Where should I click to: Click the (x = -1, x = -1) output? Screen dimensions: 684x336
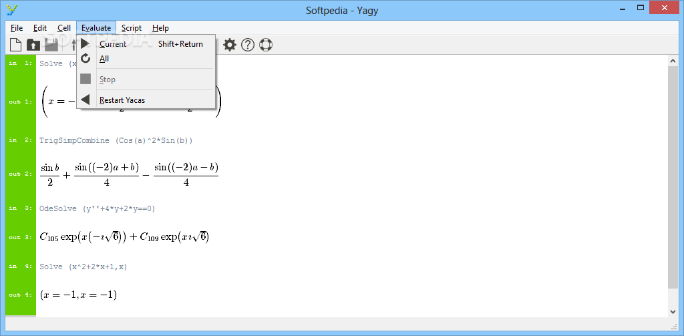pyautogui.click(x=78, y=295)
